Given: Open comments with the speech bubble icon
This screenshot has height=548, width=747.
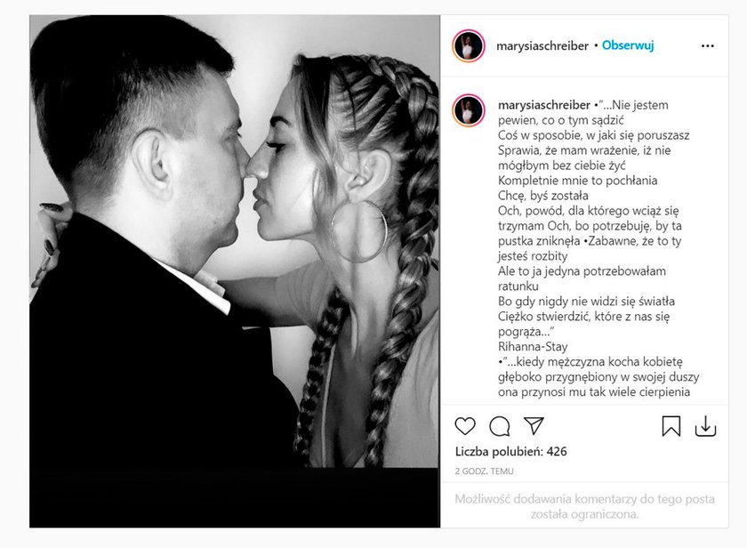Looking at the screenshot, I should point(499,426).
